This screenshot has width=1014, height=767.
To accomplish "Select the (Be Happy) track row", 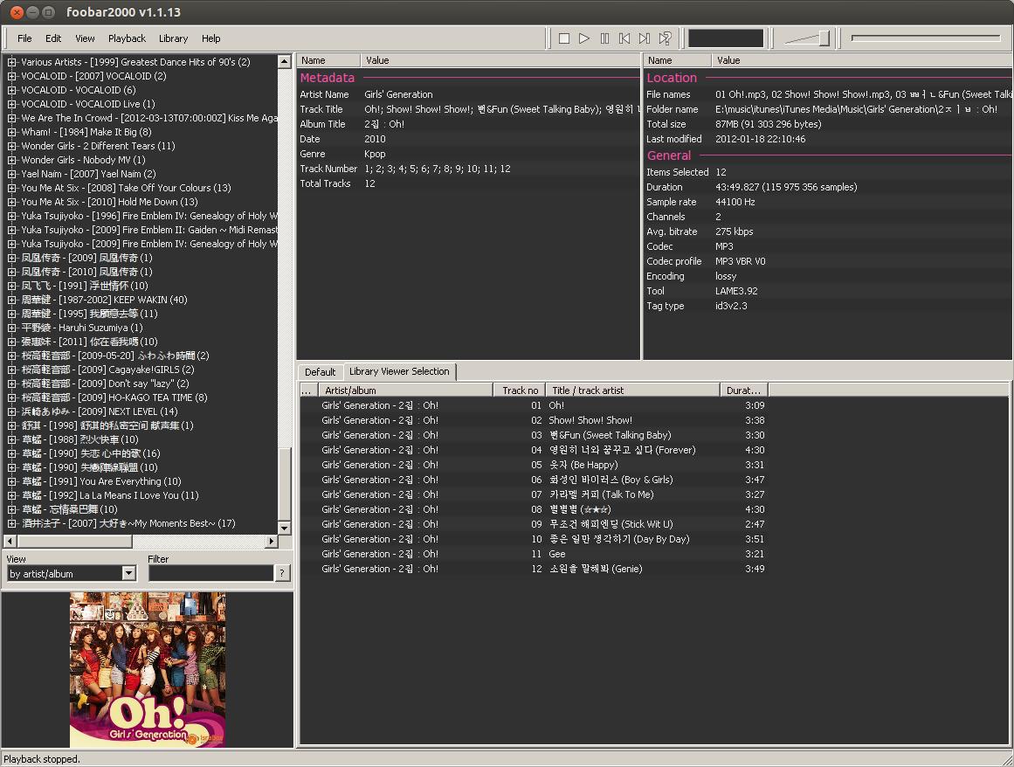I will pyautogui.click(x=535, y=465).
